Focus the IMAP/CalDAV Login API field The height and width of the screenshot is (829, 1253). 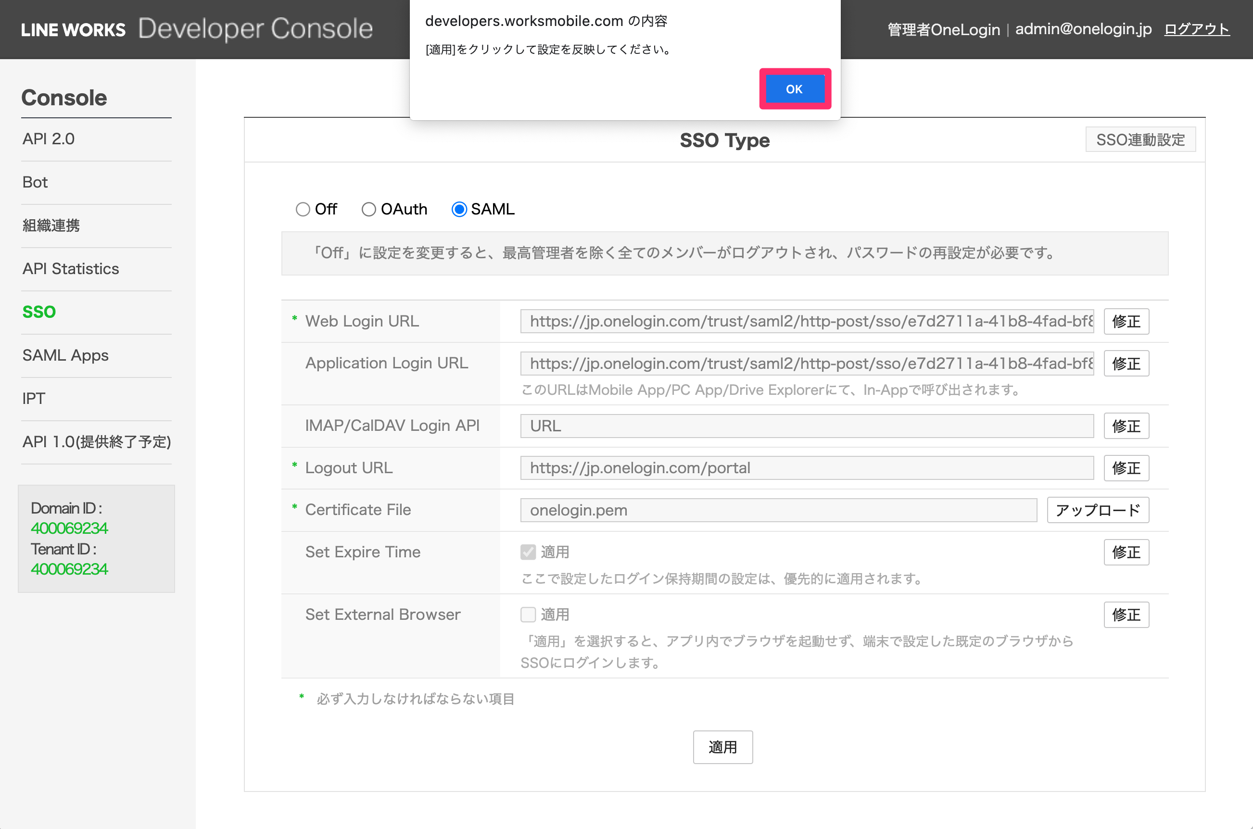[x=807, y=426]
